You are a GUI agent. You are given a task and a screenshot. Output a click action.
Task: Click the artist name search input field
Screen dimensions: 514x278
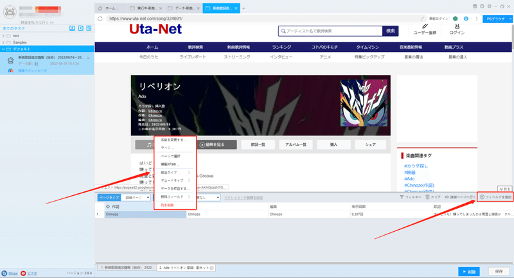tap(330, 31)
